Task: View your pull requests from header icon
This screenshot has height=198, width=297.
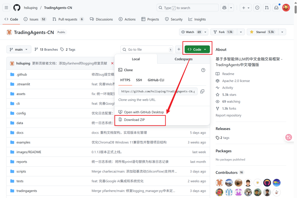Action: click(267, 8)
